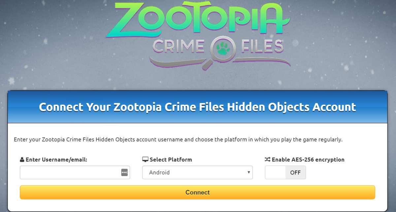The width and height of the screenshot is (396, 212).
Task: Click the monitor icon beside Select Platform
Action: click(x=145, y=159)
